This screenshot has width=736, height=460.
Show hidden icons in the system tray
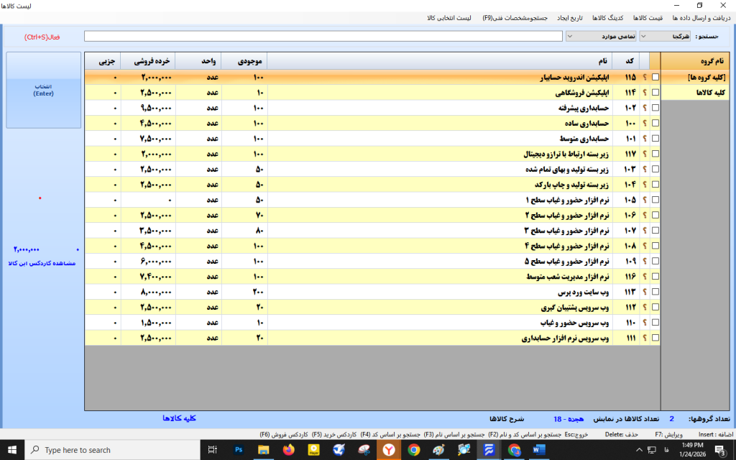click(x=632, y=450)
